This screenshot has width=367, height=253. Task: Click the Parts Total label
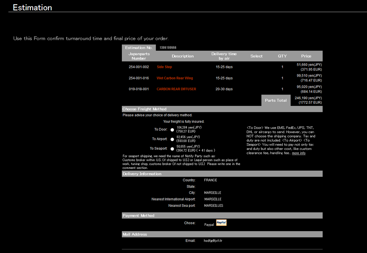click(276, 100)
